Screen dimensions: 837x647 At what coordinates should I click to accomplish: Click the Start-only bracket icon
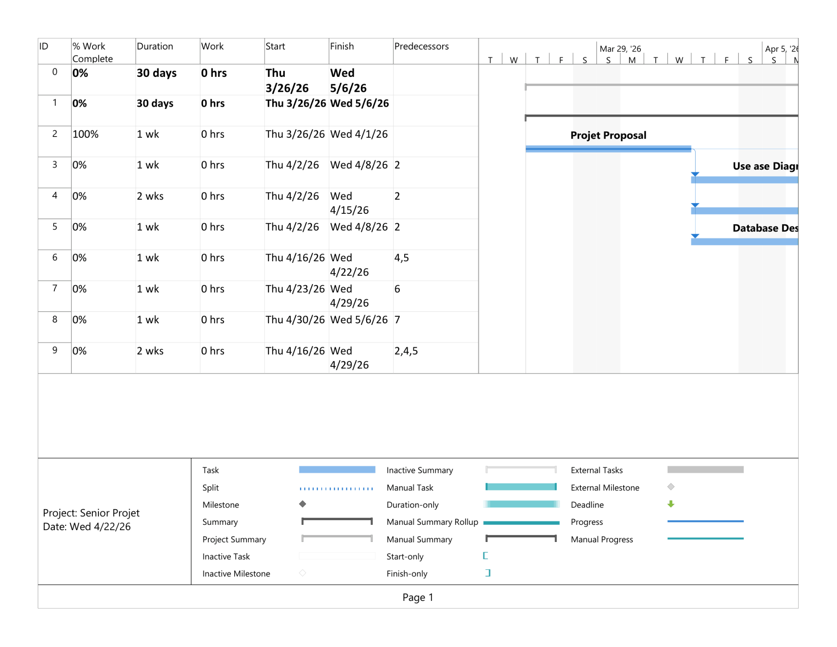pos(486,556)
